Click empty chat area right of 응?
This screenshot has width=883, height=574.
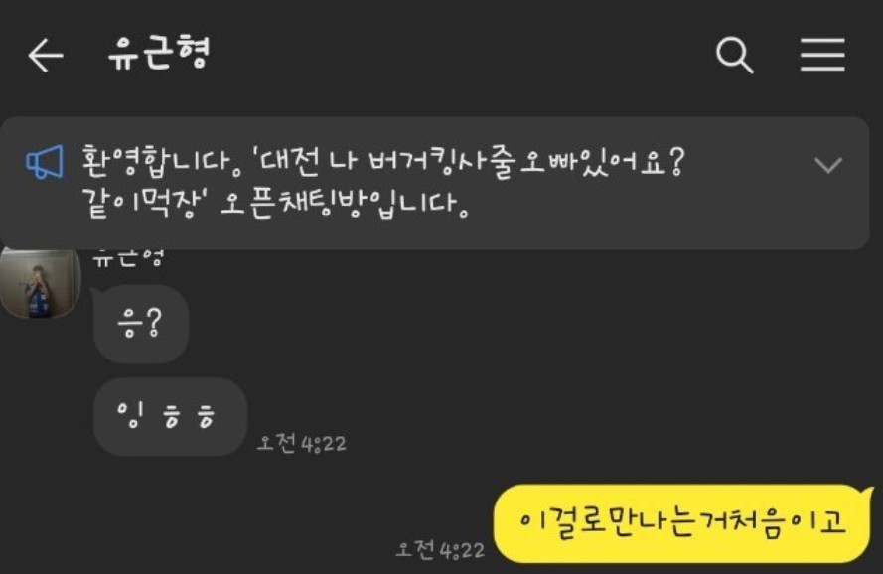(507, 324)
